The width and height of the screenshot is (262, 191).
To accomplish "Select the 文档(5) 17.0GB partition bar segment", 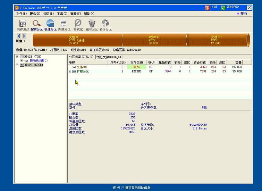I will pyautogui.click(x=218, y=40).
